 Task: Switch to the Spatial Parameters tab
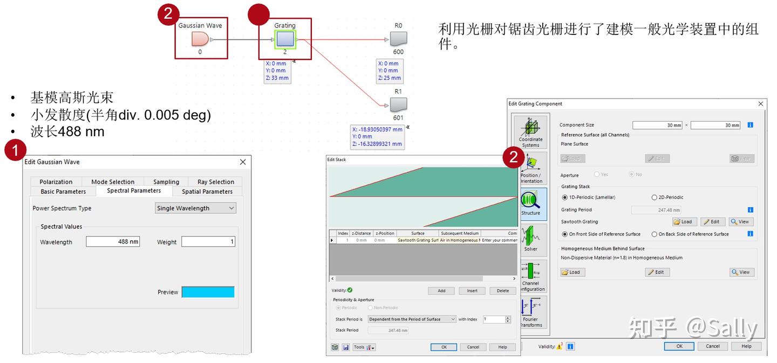pos(207,191)
